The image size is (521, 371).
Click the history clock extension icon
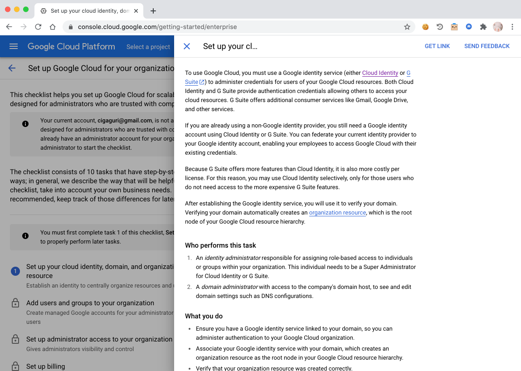tap(439, 27)
